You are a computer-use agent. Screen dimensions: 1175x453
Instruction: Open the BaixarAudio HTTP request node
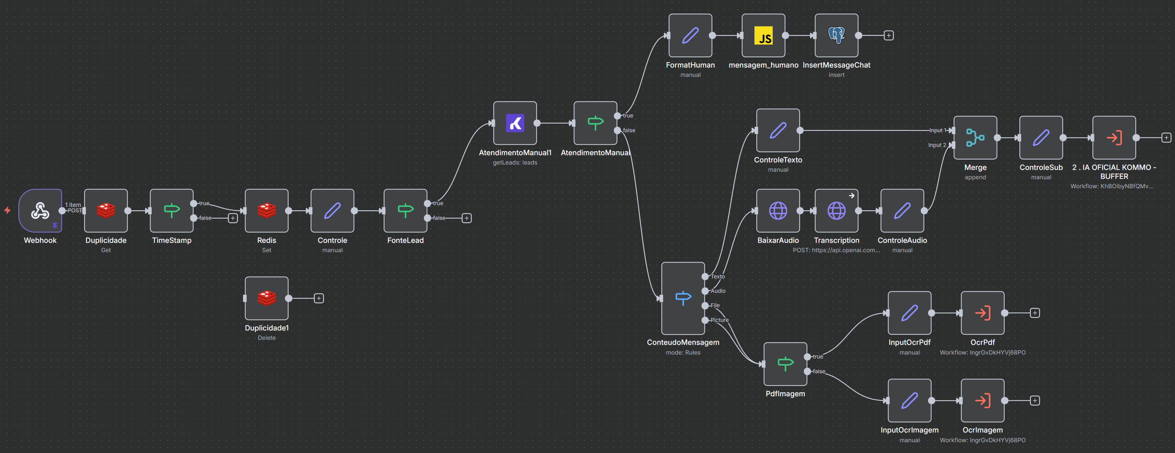(778, 211)
